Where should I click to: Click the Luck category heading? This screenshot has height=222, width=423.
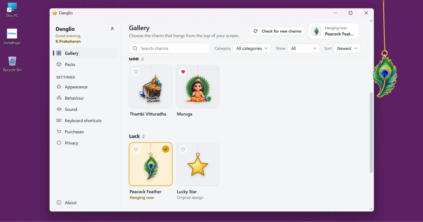click(134, 136)
